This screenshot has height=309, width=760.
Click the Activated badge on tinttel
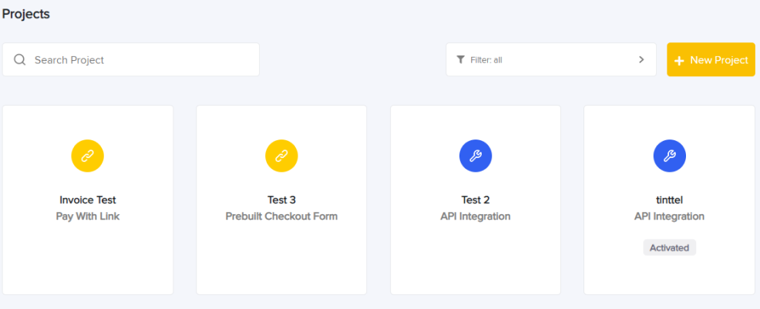[669, 247]
